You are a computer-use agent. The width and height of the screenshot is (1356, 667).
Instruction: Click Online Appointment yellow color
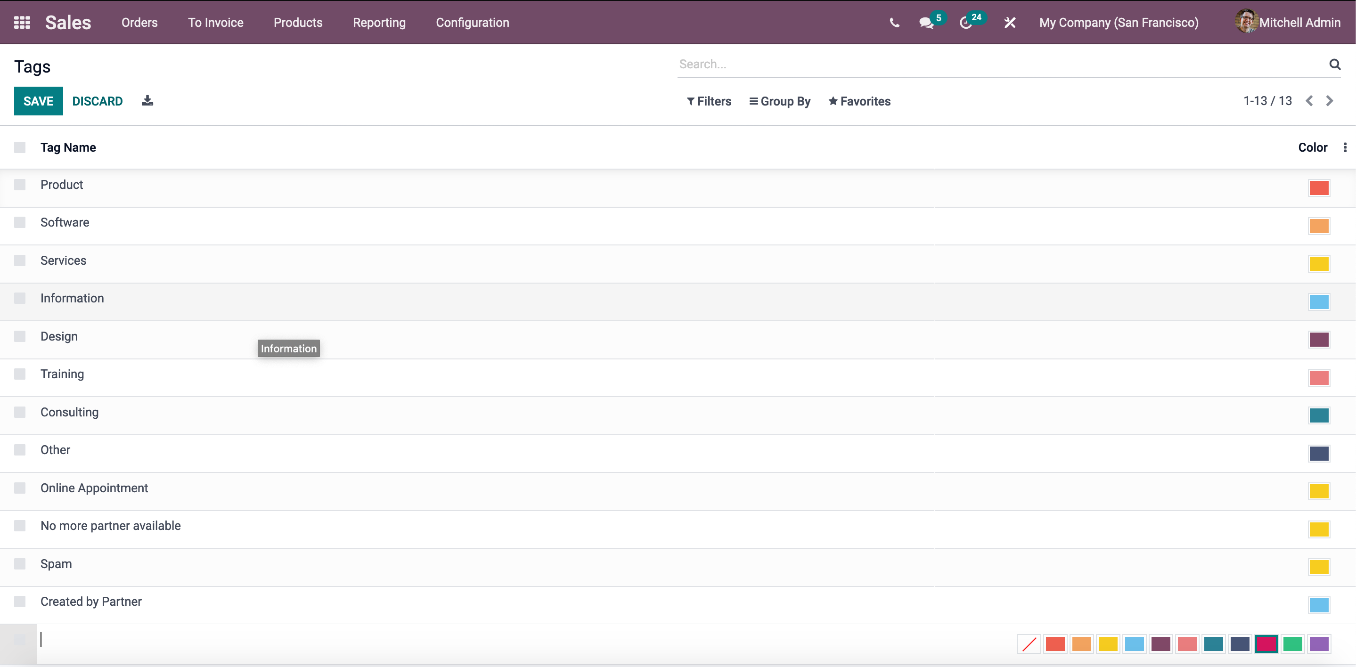click(x=1319, y=491)
